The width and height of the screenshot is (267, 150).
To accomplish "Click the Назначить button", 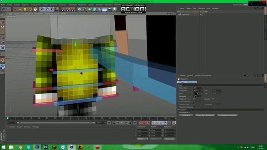I will point(186,115).
